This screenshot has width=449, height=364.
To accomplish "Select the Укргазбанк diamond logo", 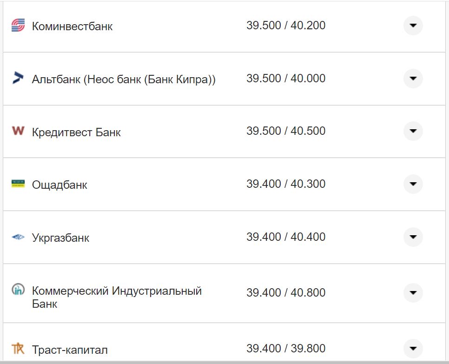I will pyautogui.click(x=17, y=237).
